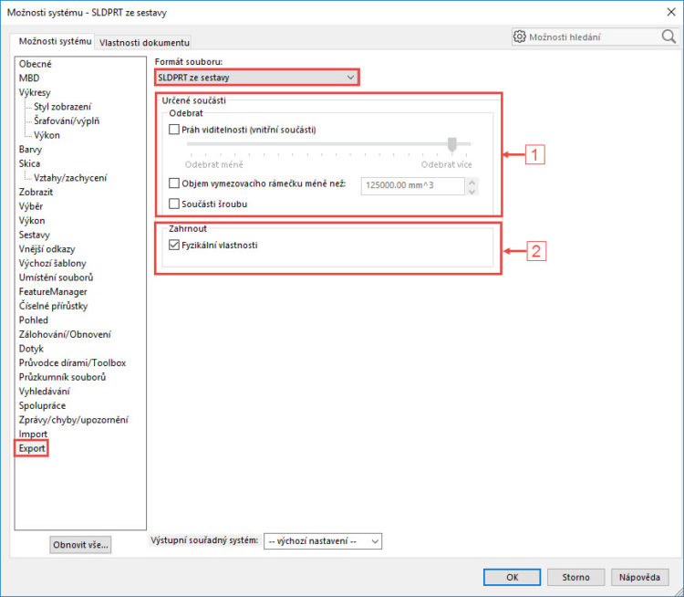Select Import in the options list
The width and height of the screenshot is (684, 597).
coord(33,435)
